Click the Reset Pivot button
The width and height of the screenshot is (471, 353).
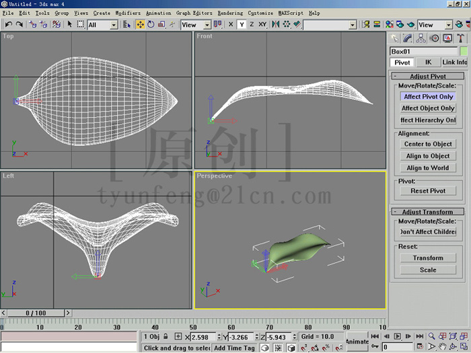click(428, 191)
